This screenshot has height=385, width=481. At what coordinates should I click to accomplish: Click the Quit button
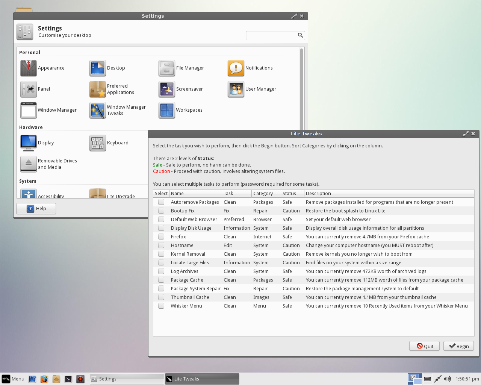pos(425,346)
